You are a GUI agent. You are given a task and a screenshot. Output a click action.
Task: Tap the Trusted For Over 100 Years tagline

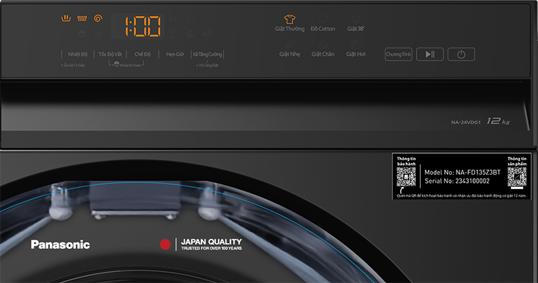(211, 248)
